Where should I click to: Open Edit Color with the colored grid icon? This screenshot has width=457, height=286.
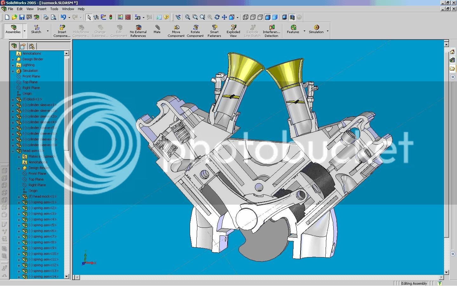click(120, 17)
